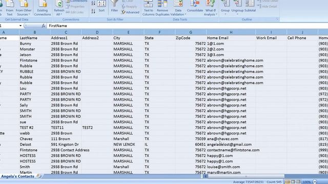Switch to Angela's Contacts sheet tab
328x184 pixels.
(x=17, y=176)
